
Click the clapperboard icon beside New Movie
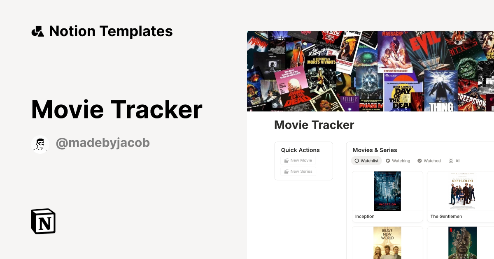tap(287, 160)
